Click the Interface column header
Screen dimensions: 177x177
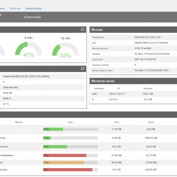tap(99, 88)
